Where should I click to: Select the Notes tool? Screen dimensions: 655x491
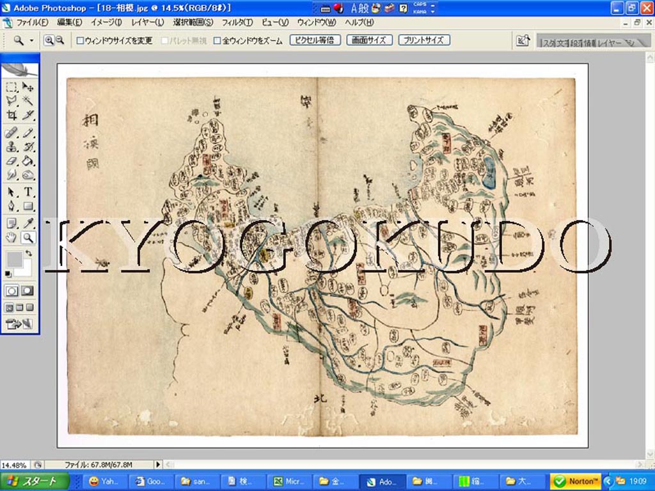point(12,223)
